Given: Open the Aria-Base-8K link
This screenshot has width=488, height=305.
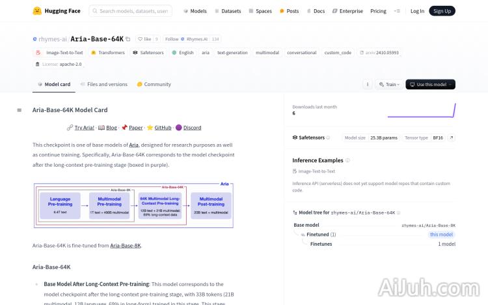Looking at the screenshot, I should click(x=126, y=246).
